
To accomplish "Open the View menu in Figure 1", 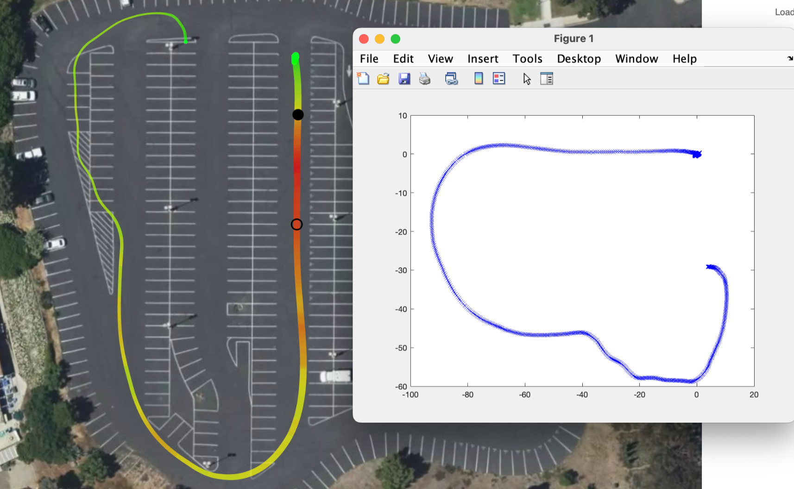I will pyautogui.click(x=441, y=59).
